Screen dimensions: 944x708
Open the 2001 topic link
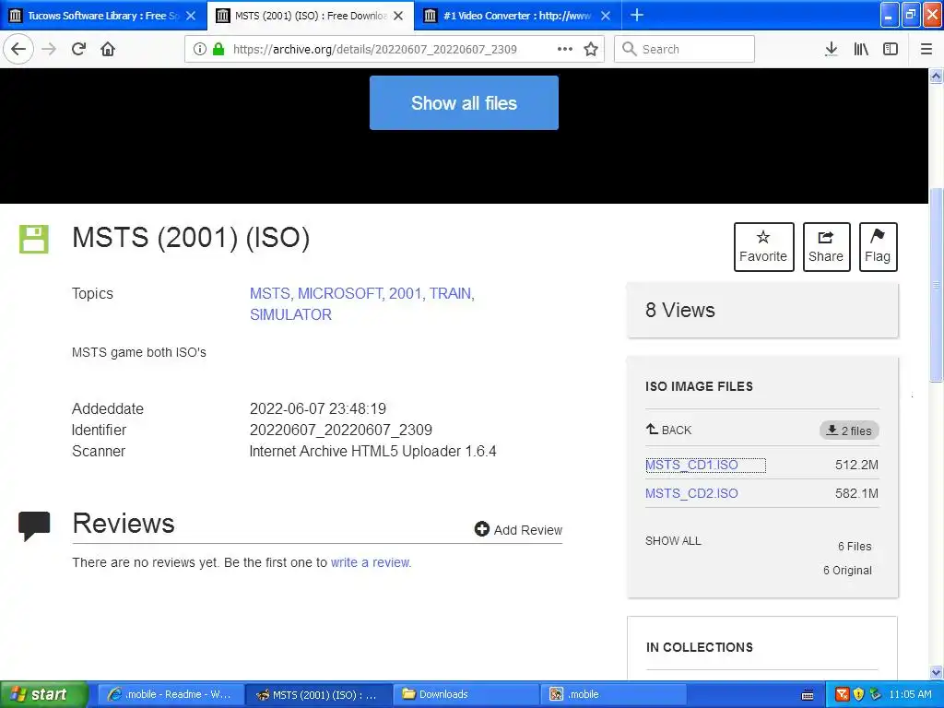click(x=406, y=293)
